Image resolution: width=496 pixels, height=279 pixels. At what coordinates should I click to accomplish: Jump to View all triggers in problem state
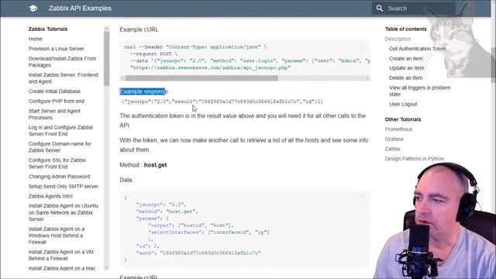420,91
